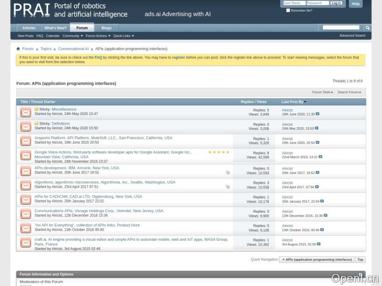382x286 pixels.
Task: Open thread Anypoint Platform, API Platform, MuleSoft
Action: [x=103, y=138]
